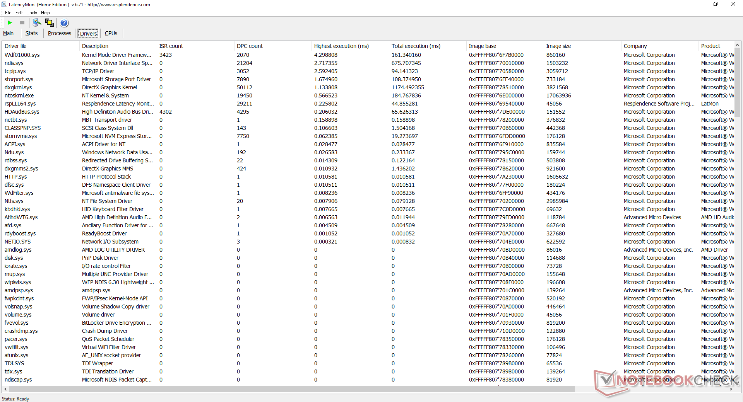
Task: Click the 4.298808 highest execution value
Action: 326,55
